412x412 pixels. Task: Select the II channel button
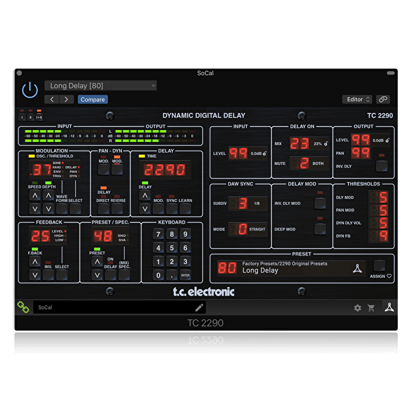[31, 118]
